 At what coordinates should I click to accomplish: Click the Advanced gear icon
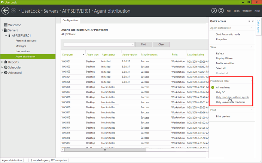pos(6,73)
